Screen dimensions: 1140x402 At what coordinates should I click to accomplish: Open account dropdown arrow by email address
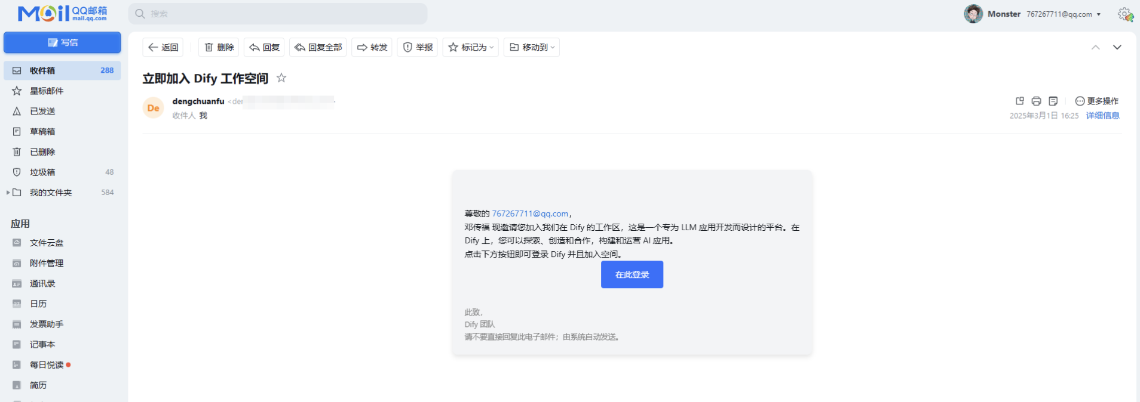click(x=1099, y=14)
